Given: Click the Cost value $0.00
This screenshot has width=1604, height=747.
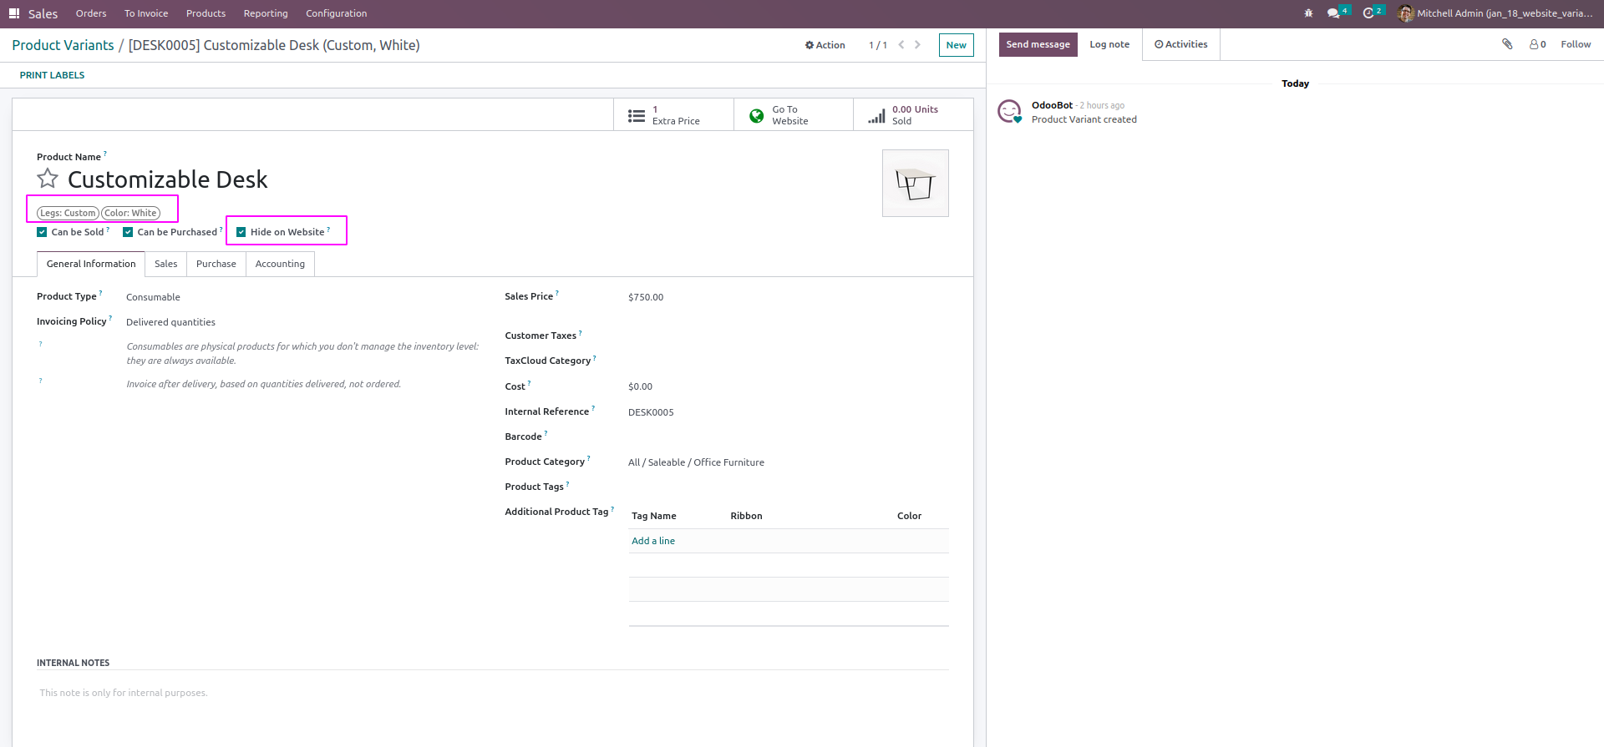Looking at the screenshot, I should click(x=640, y=386).
